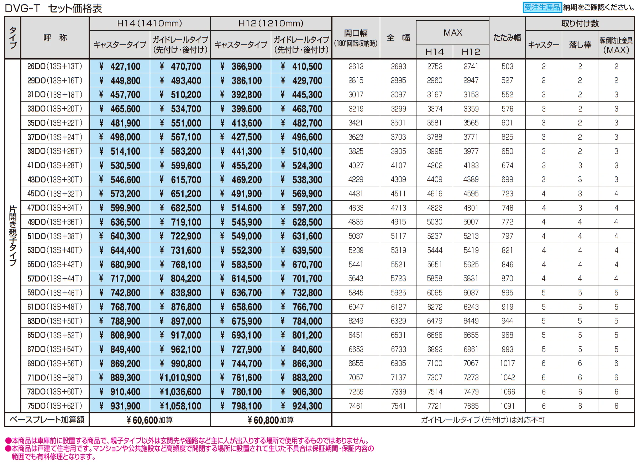Screen dimensions: 640x470
Task: Click the price "¥514,100"
Action: (x=120, y=151)
